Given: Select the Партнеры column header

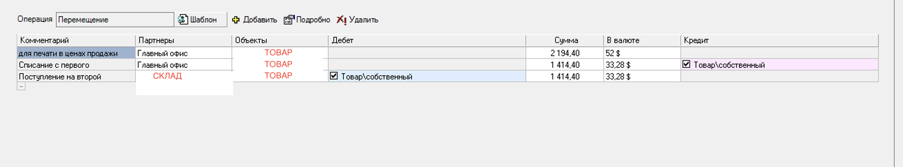Looking at the screenshot, I should click(x=183, y=40).
